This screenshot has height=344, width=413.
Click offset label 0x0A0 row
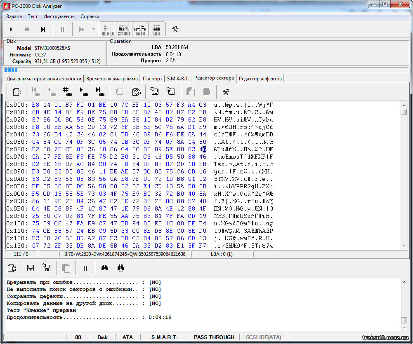coord(17,179)
